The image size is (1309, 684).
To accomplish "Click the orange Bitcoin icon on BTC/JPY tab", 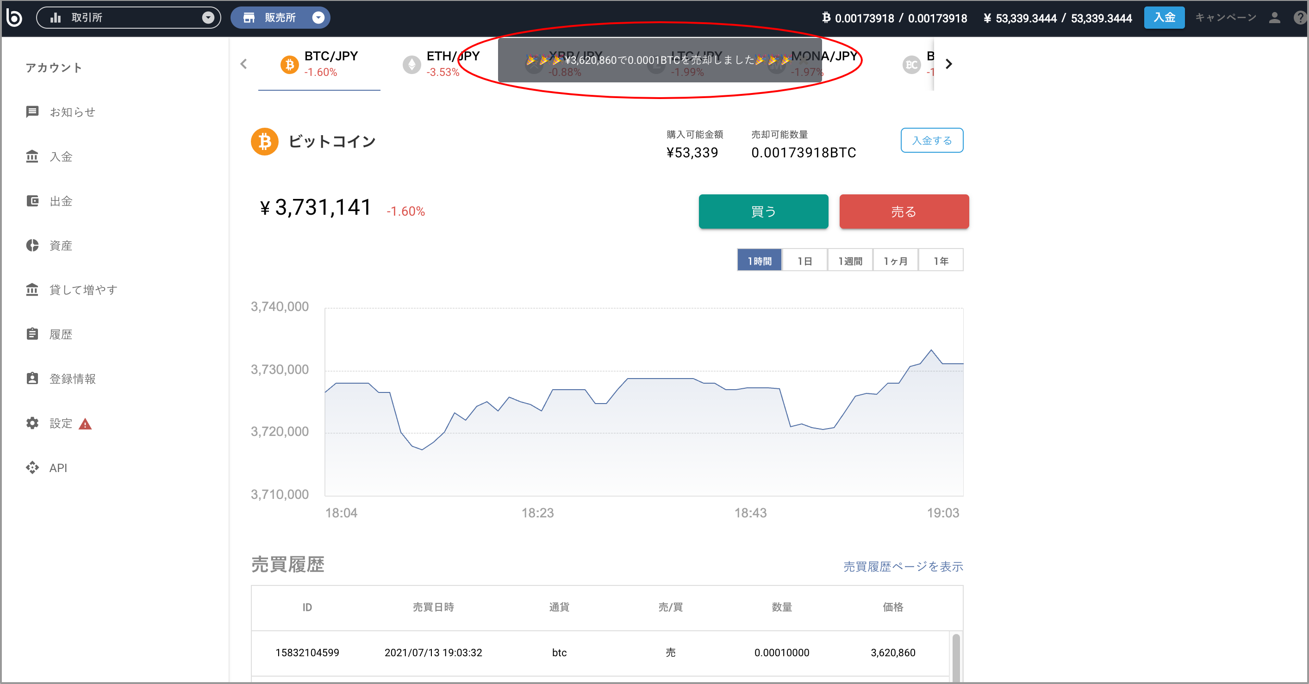I will point(290,64).
